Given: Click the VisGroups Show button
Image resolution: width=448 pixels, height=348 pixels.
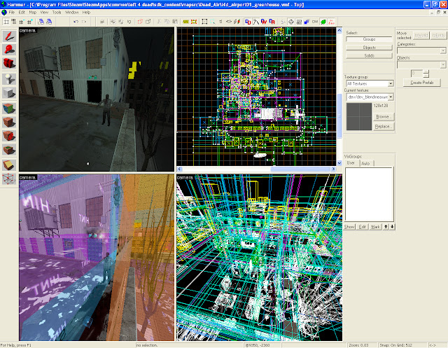Looking at the screenshot, I should pos(349,227).
